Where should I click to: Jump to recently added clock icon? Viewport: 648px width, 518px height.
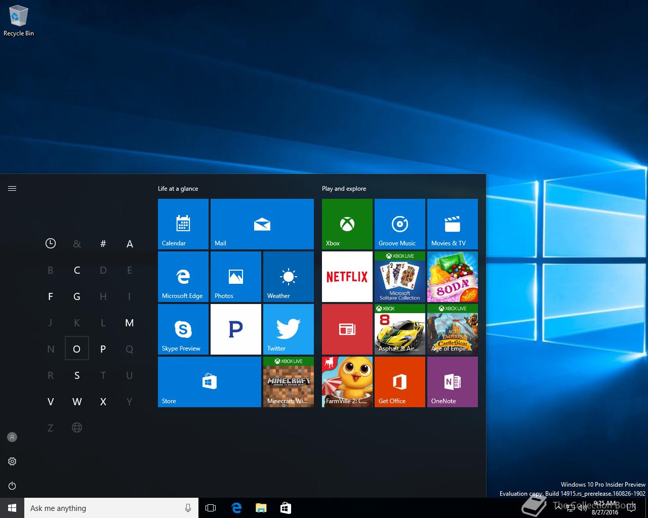[x=51, y=243]
